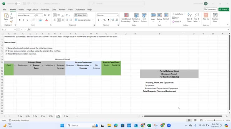Switch to sheet tab 3.5a

66,116
